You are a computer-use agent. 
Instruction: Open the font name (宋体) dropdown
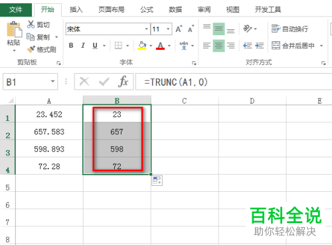click(x=146, y=29)
